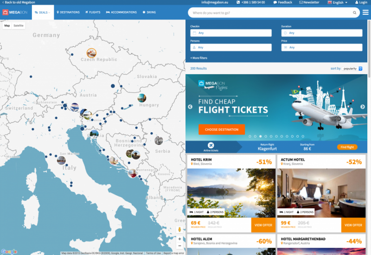Image resolution: width=371 pixels, height=255 pixels.
Task: Click the Airline tickets plane icon
Action: click(211, 145)
